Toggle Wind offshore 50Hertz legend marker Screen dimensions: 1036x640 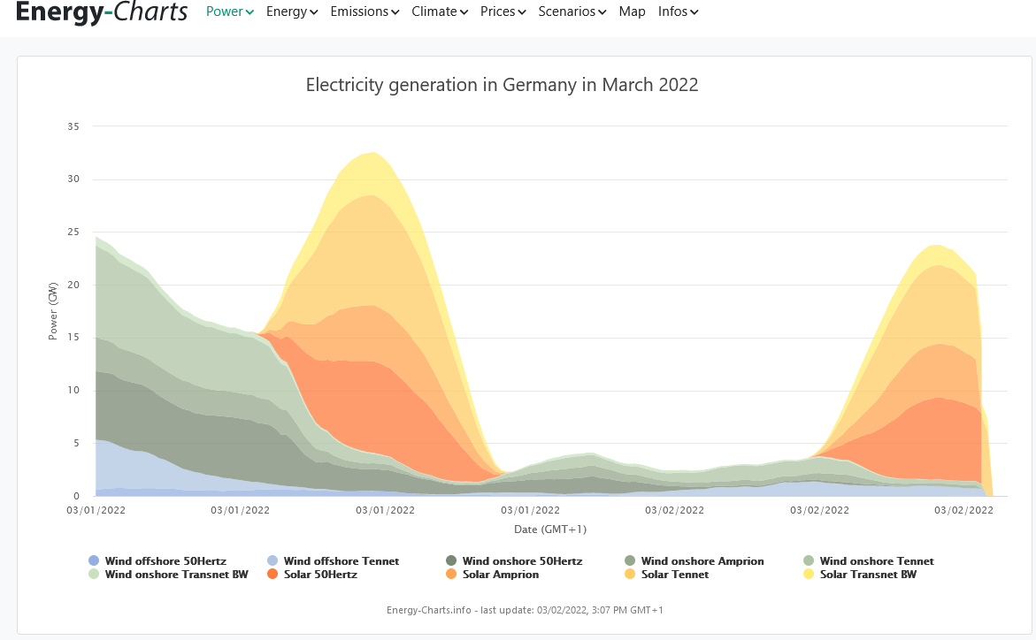click(x=94, y=561)
